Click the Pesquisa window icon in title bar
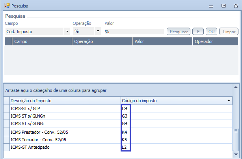This screenshot has height=159, width=242. [7, 6]
